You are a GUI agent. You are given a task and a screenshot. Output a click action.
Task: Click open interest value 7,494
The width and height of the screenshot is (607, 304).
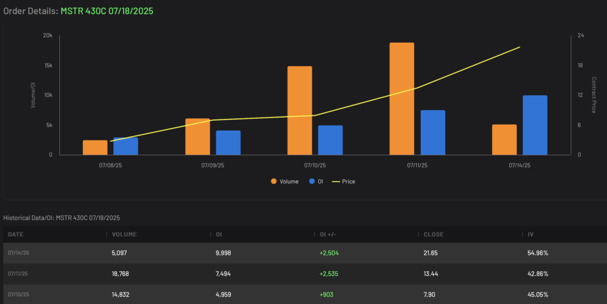223,274
